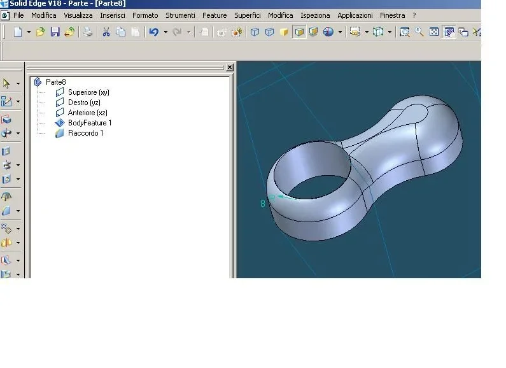The height and width of the screenshot is (368, 506).
Task: Switch display to plain shaded mode
Action: point(284,32)
